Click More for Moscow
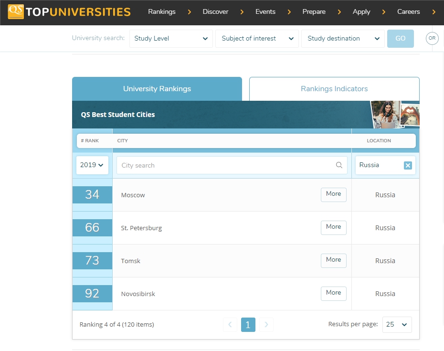Screen dimensions: 444x351 click(334, 195)
